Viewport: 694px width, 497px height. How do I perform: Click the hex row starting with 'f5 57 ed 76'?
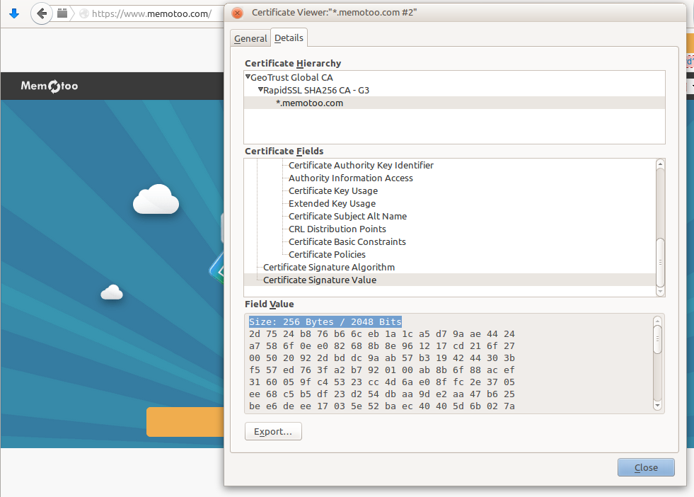[x=382, y=370]
